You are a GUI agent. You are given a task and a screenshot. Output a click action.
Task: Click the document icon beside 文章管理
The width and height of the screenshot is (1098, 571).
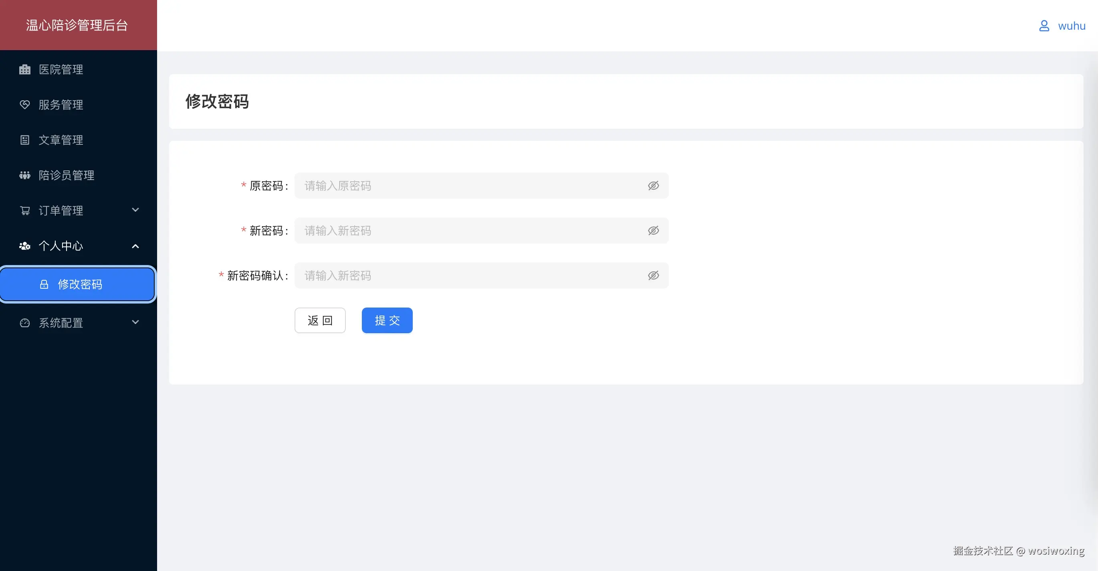25,140
